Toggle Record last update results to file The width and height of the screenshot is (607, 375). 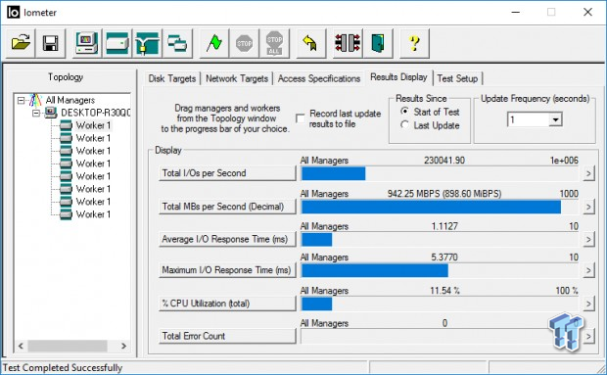click(300, 118)
